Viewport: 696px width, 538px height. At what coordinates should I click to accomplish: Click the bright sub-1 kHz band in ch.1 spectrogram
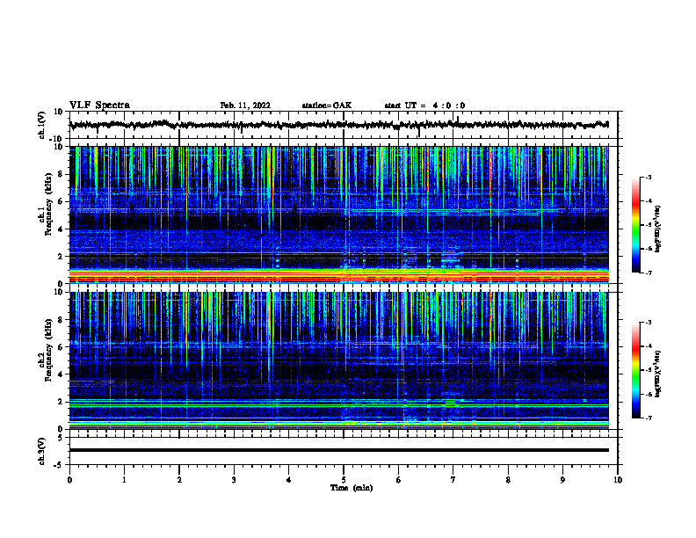coord(338,275)
